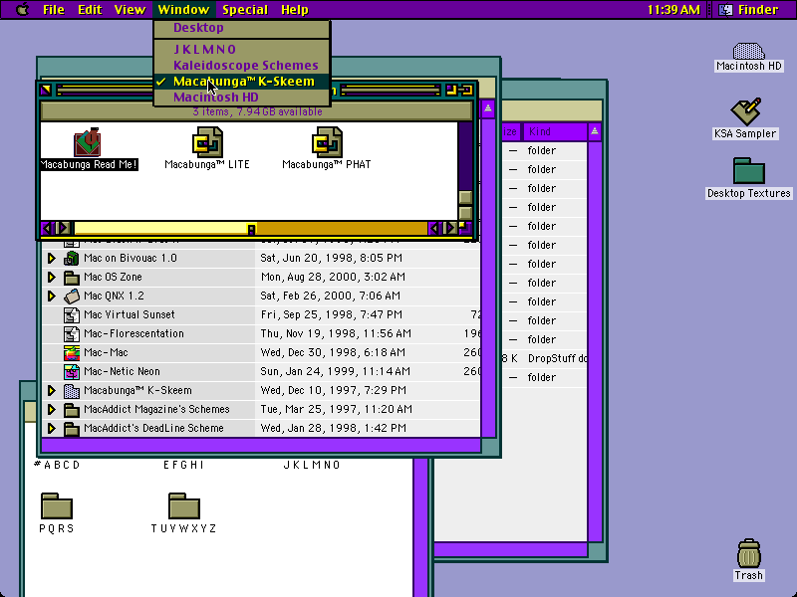This screenshot has width=797, height=597.
Task: Select the Trash icon on the desktop
Action: 749,553
